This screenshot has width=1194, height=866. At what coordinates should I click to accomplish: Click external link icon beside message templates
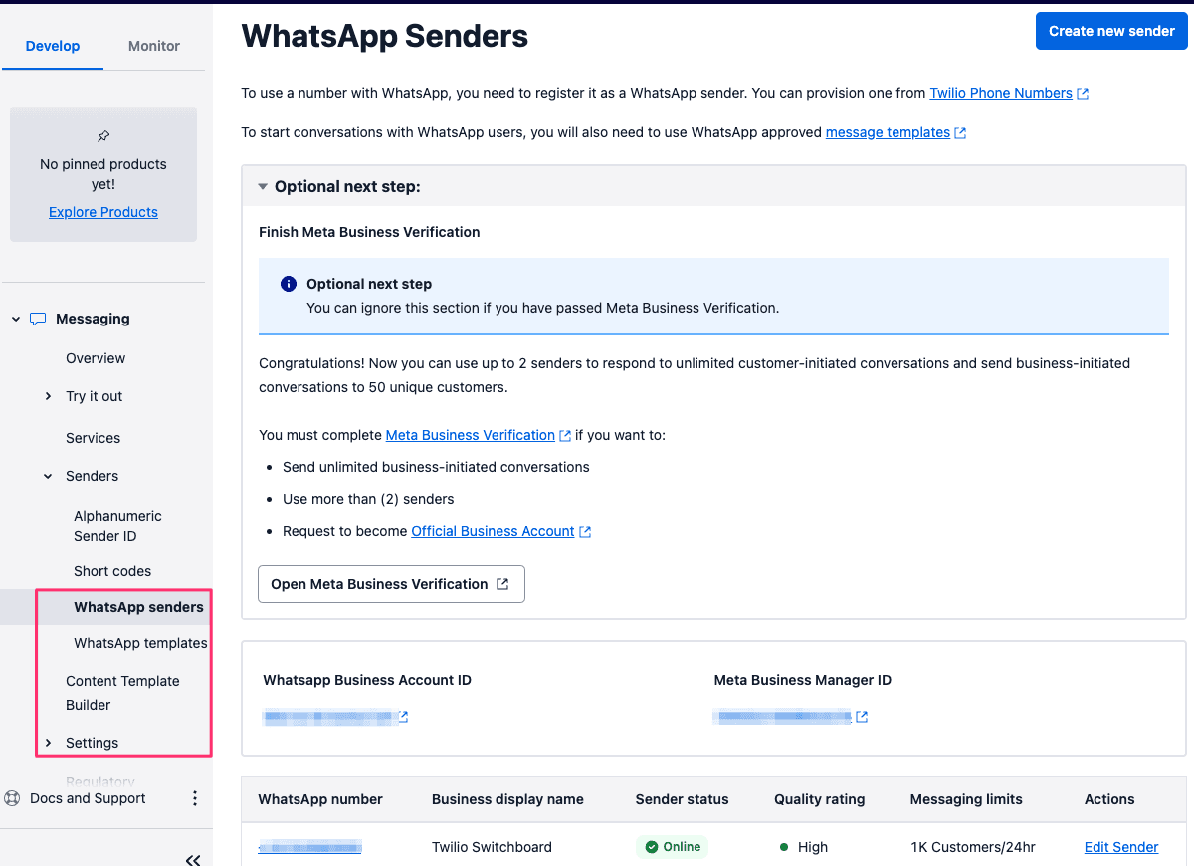(x=960, y=133)
